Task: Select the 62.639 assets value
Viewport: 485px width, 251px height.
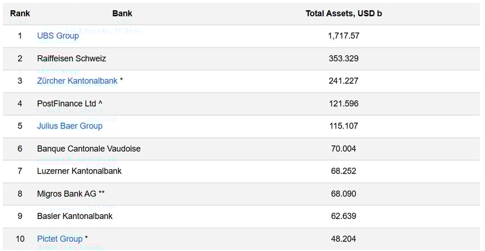Action: [343, 216]
